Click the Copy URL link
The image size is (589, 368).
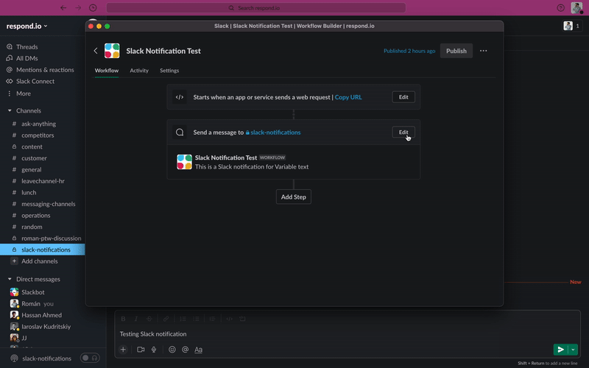(x=348, y=97)
